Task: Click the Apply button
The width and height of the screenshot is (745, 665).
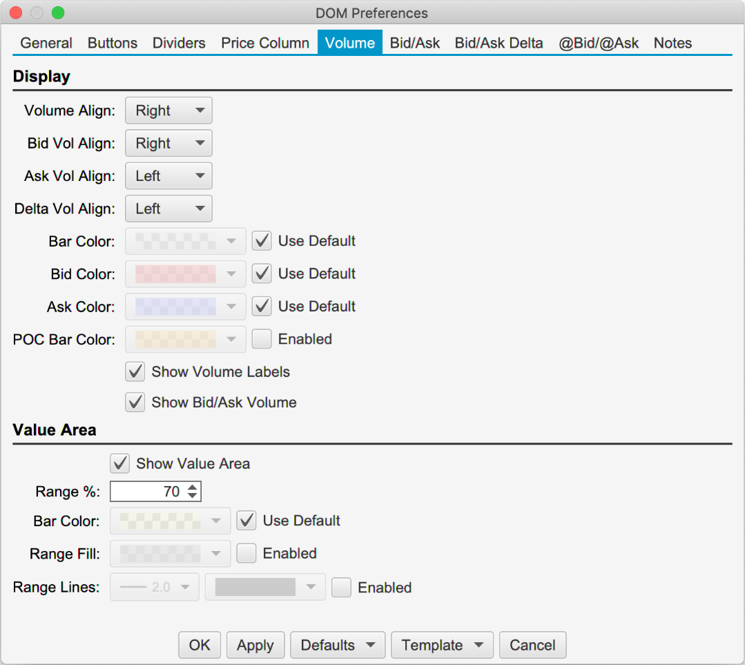Action: [255, 645]
